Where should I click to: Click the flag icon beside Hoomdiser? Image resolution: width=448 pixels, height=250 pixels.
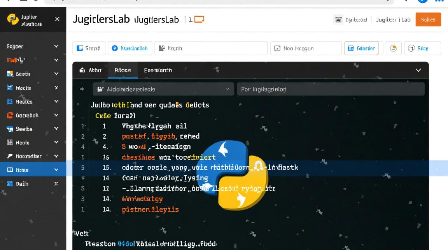pos(10,156)
